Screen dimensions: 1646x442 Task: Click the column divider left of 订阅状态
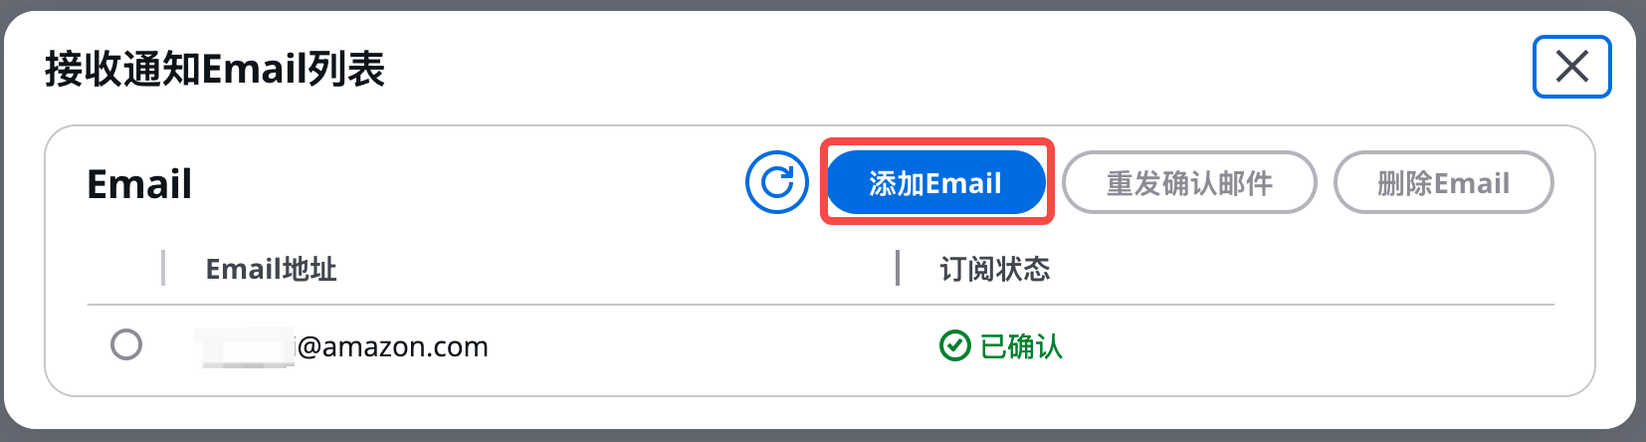[898, 269]
